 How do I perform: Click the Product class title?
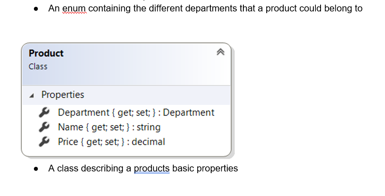tap(46, 53)
